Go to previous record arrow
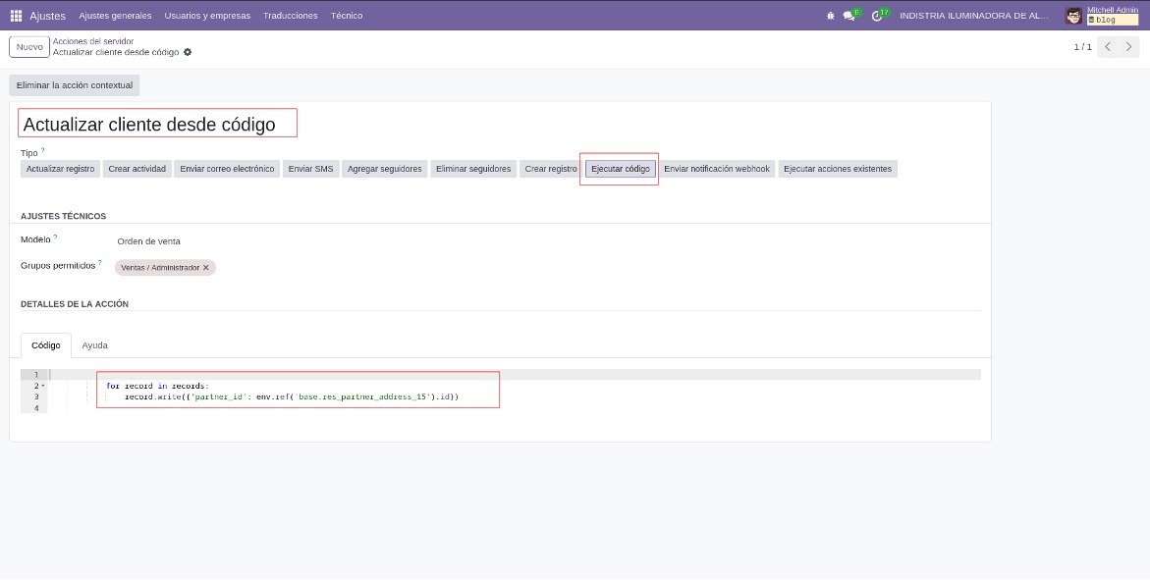Viewport: 1150px width, 580px height. pyautogui.click(x=1108, y=47)
